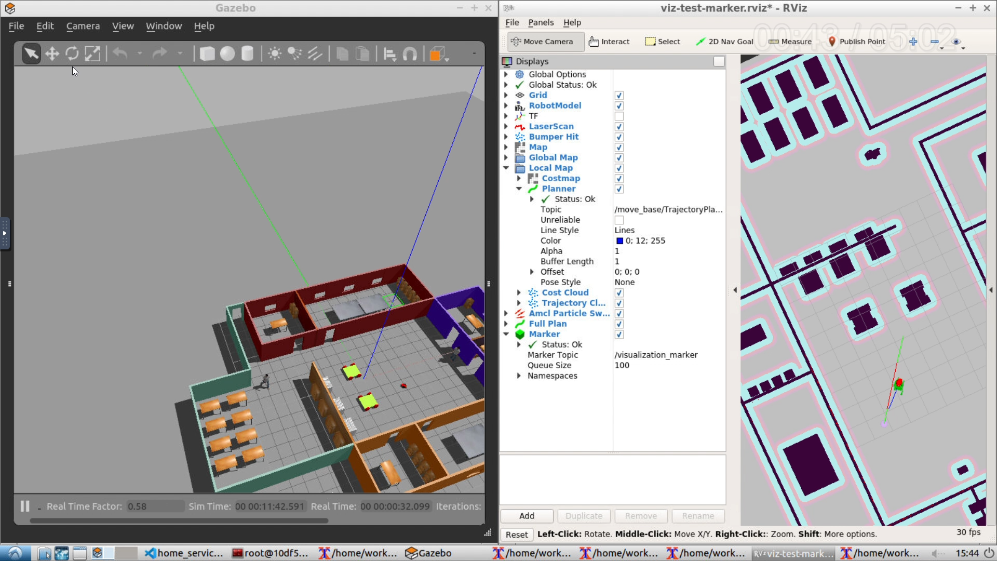Toggle the Bumper Hit checkbox

coord(619,137)
